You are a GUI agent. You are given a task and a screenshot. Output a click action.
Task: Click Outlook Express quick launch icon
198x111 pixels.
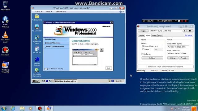point(50,81)
